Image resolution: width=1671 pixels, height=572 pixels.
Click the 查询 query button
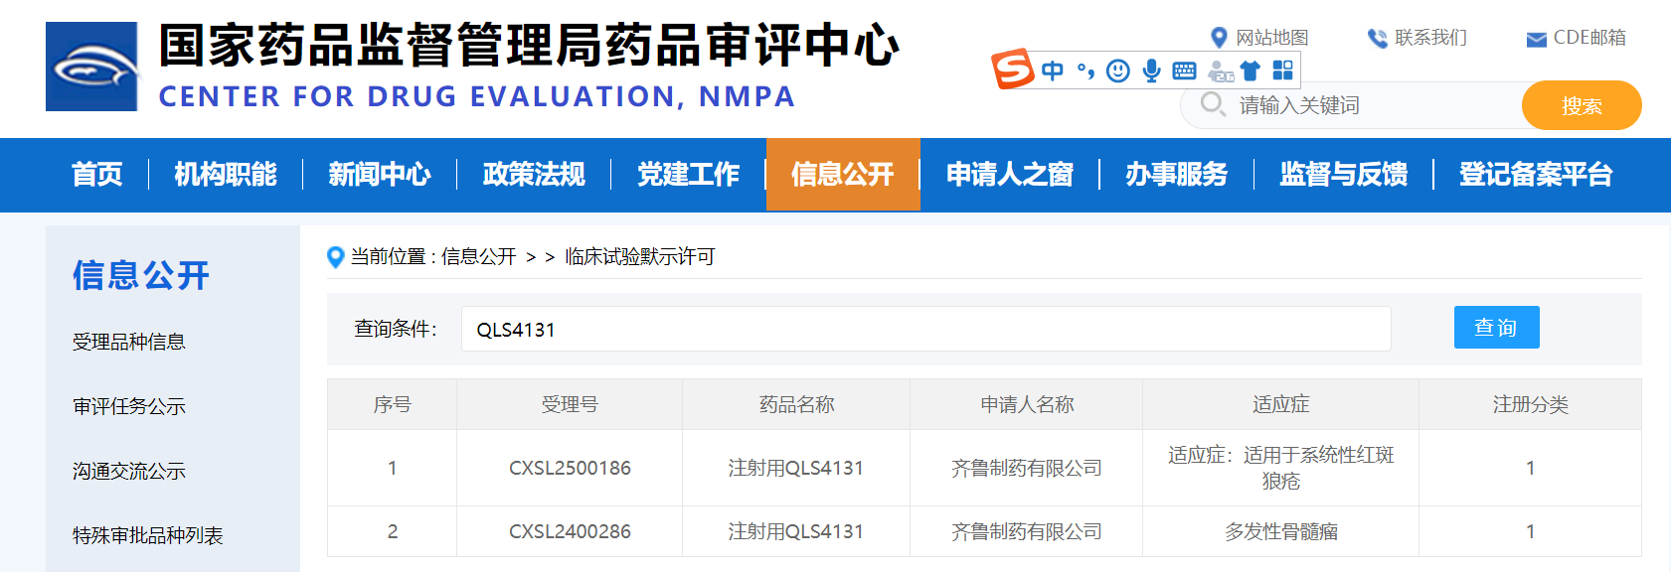(x=1496, y=328)
